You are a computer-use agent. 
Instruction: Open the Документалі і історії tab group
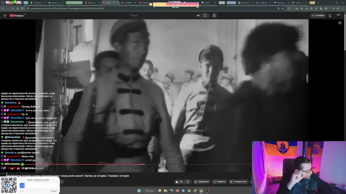pyautogui.click(x=74, y=3)
